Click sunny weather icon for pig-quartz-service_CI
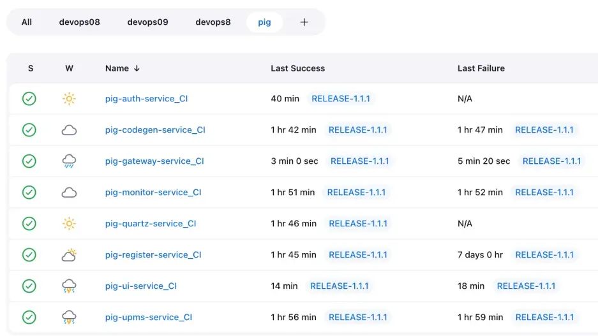This screenshot has height=336, width=598. pyautogui.click(x=69, y=224)
